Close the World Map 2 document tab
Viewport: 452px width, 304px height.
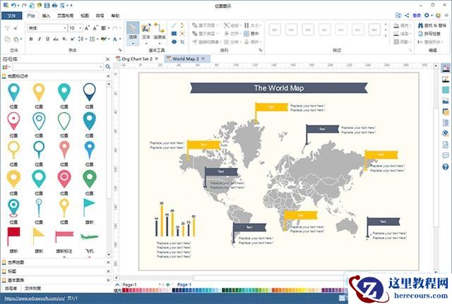[203, 59]
